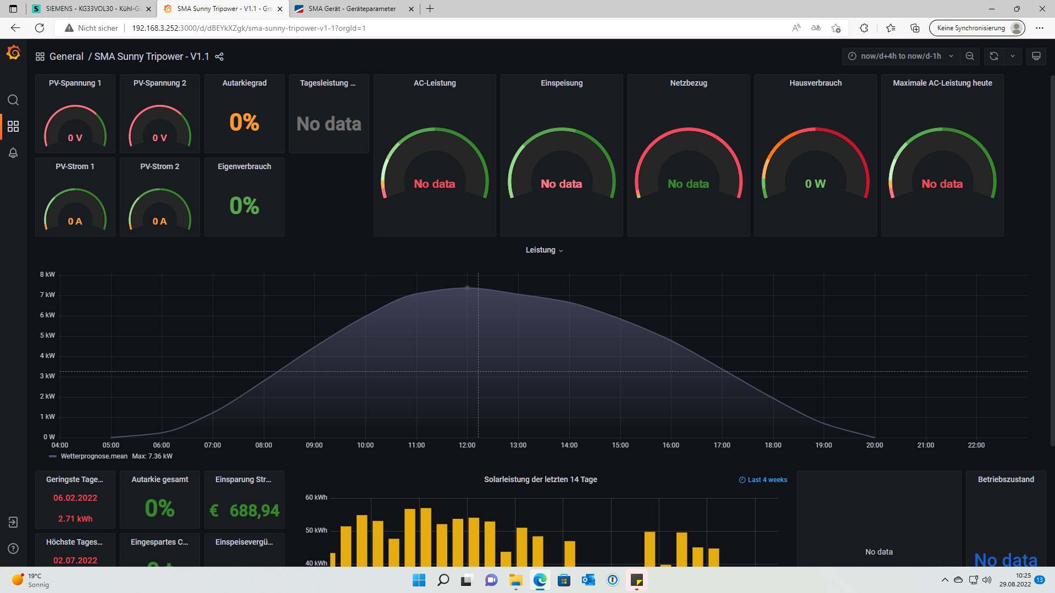Screen dimensions: 1055x593
Task: Open Solarleistung der letzten 14 Tage title
Action: click(x=541, y=479)
